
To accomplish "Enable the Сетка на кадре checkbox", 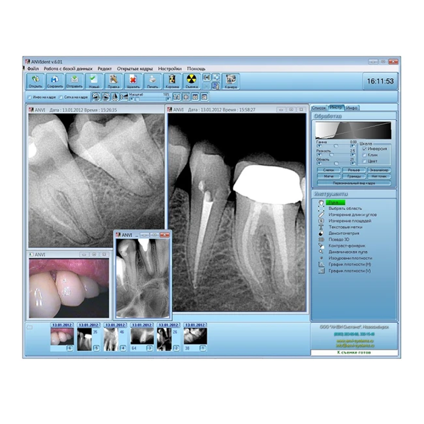I will (x=61, y=97).
